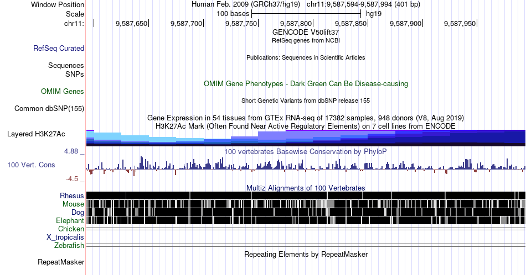Click the 9,587,650 ruler position
Screen dimensions: 526x275
(x=132, y=23)
